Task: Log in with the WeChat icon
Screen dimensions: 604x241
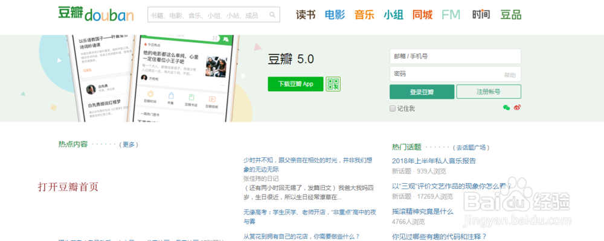Action: [506, 108]
